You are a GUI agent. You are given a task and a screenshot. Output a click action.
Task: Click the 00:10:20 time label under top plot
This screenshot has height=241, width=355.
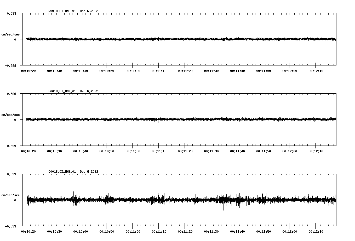pyautogui.click(x=29, y=70)
